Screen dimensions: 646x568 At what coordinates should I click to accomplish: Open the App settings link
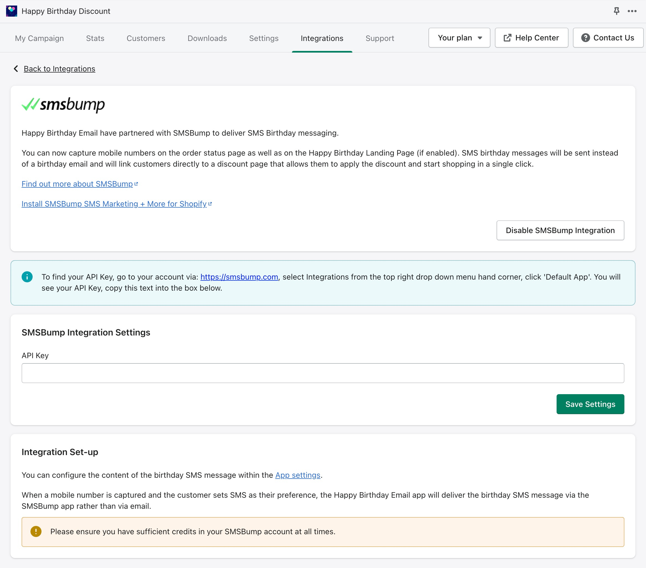(x=298, y=475)
